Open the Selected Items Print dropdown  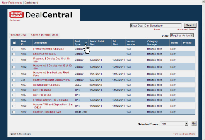tap(174, 124)
